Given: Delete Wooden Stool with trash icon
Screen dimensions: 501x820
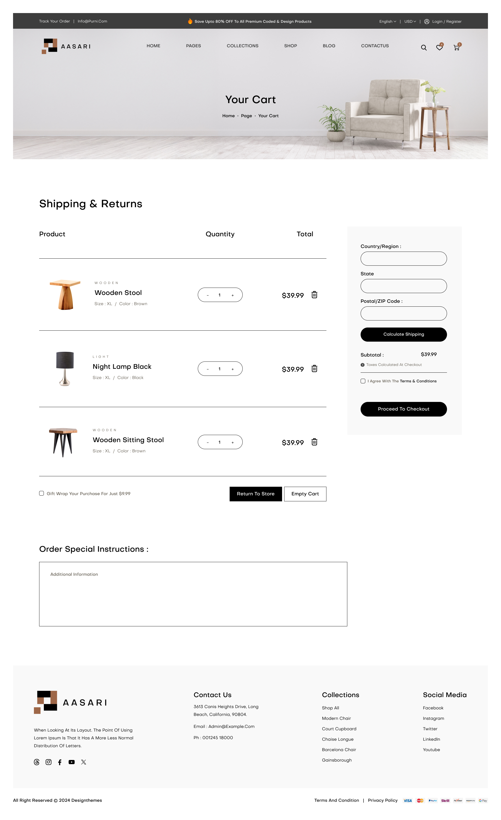Looking at the screenshot, I should tap(314, 295).
